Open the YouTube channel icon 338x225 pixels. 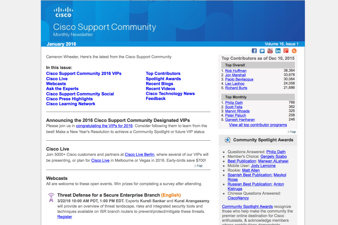270,51
